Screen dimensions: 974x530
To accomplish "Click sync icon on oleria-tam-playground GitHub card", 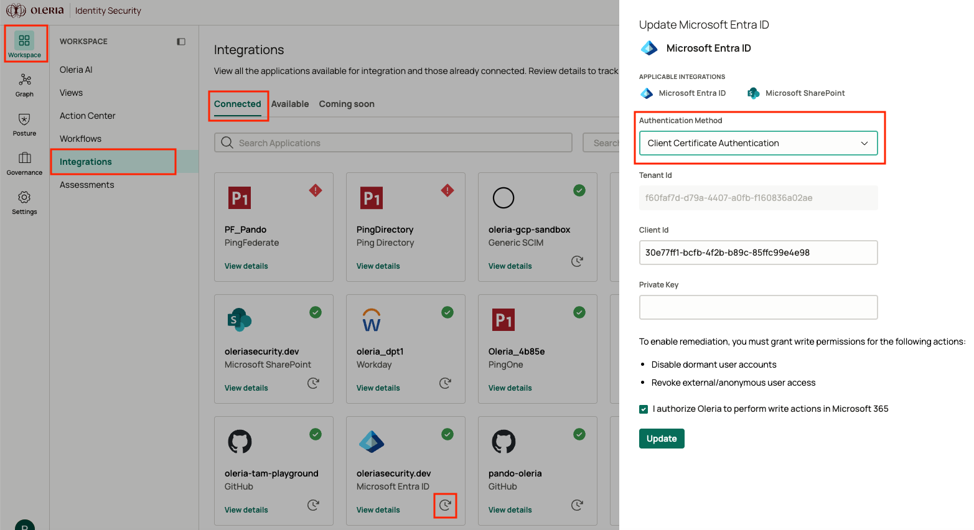I will point(313,505).
